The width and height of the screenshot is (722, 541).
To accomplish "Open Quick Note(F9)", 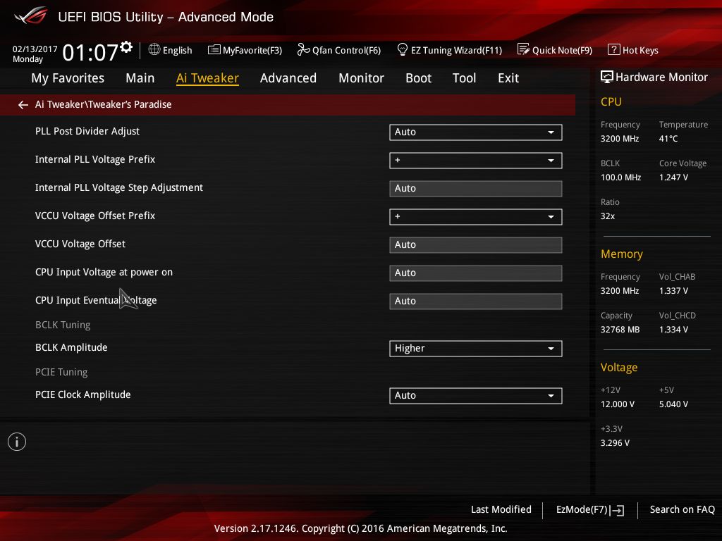I will 555,50.
